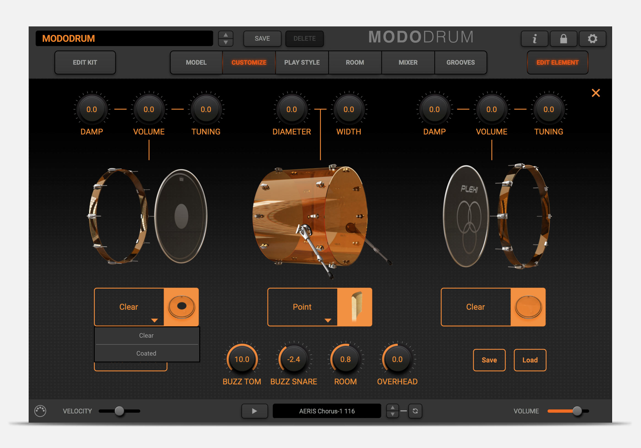Click the lock icon button
641x448 pixels.
click(563, 39)
